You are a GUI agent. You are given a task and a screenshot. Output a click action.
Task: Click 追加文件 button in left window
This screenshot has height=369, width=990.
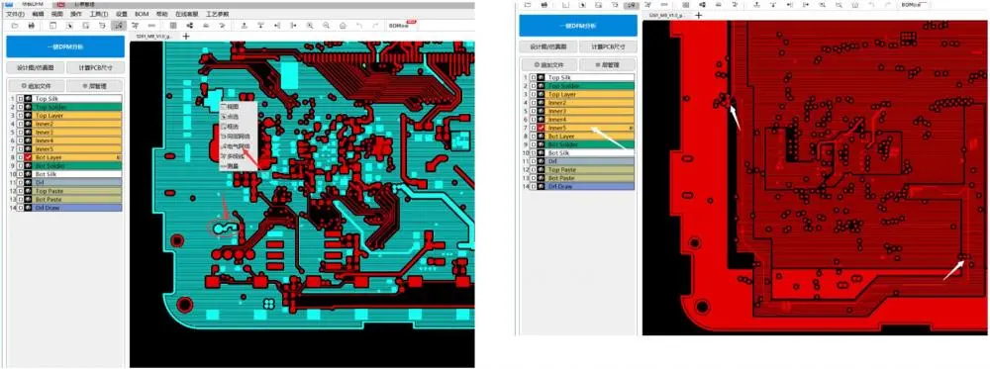click(x=36, y=86)
